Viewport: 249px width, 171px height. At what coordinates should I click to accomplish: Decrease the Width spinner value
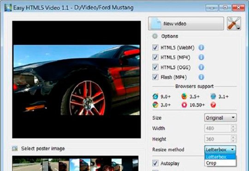233,130
